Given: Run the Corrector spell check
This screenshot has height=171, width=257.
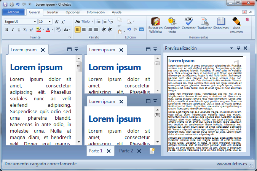Looking at the screenshot, I should coord(188,24).
